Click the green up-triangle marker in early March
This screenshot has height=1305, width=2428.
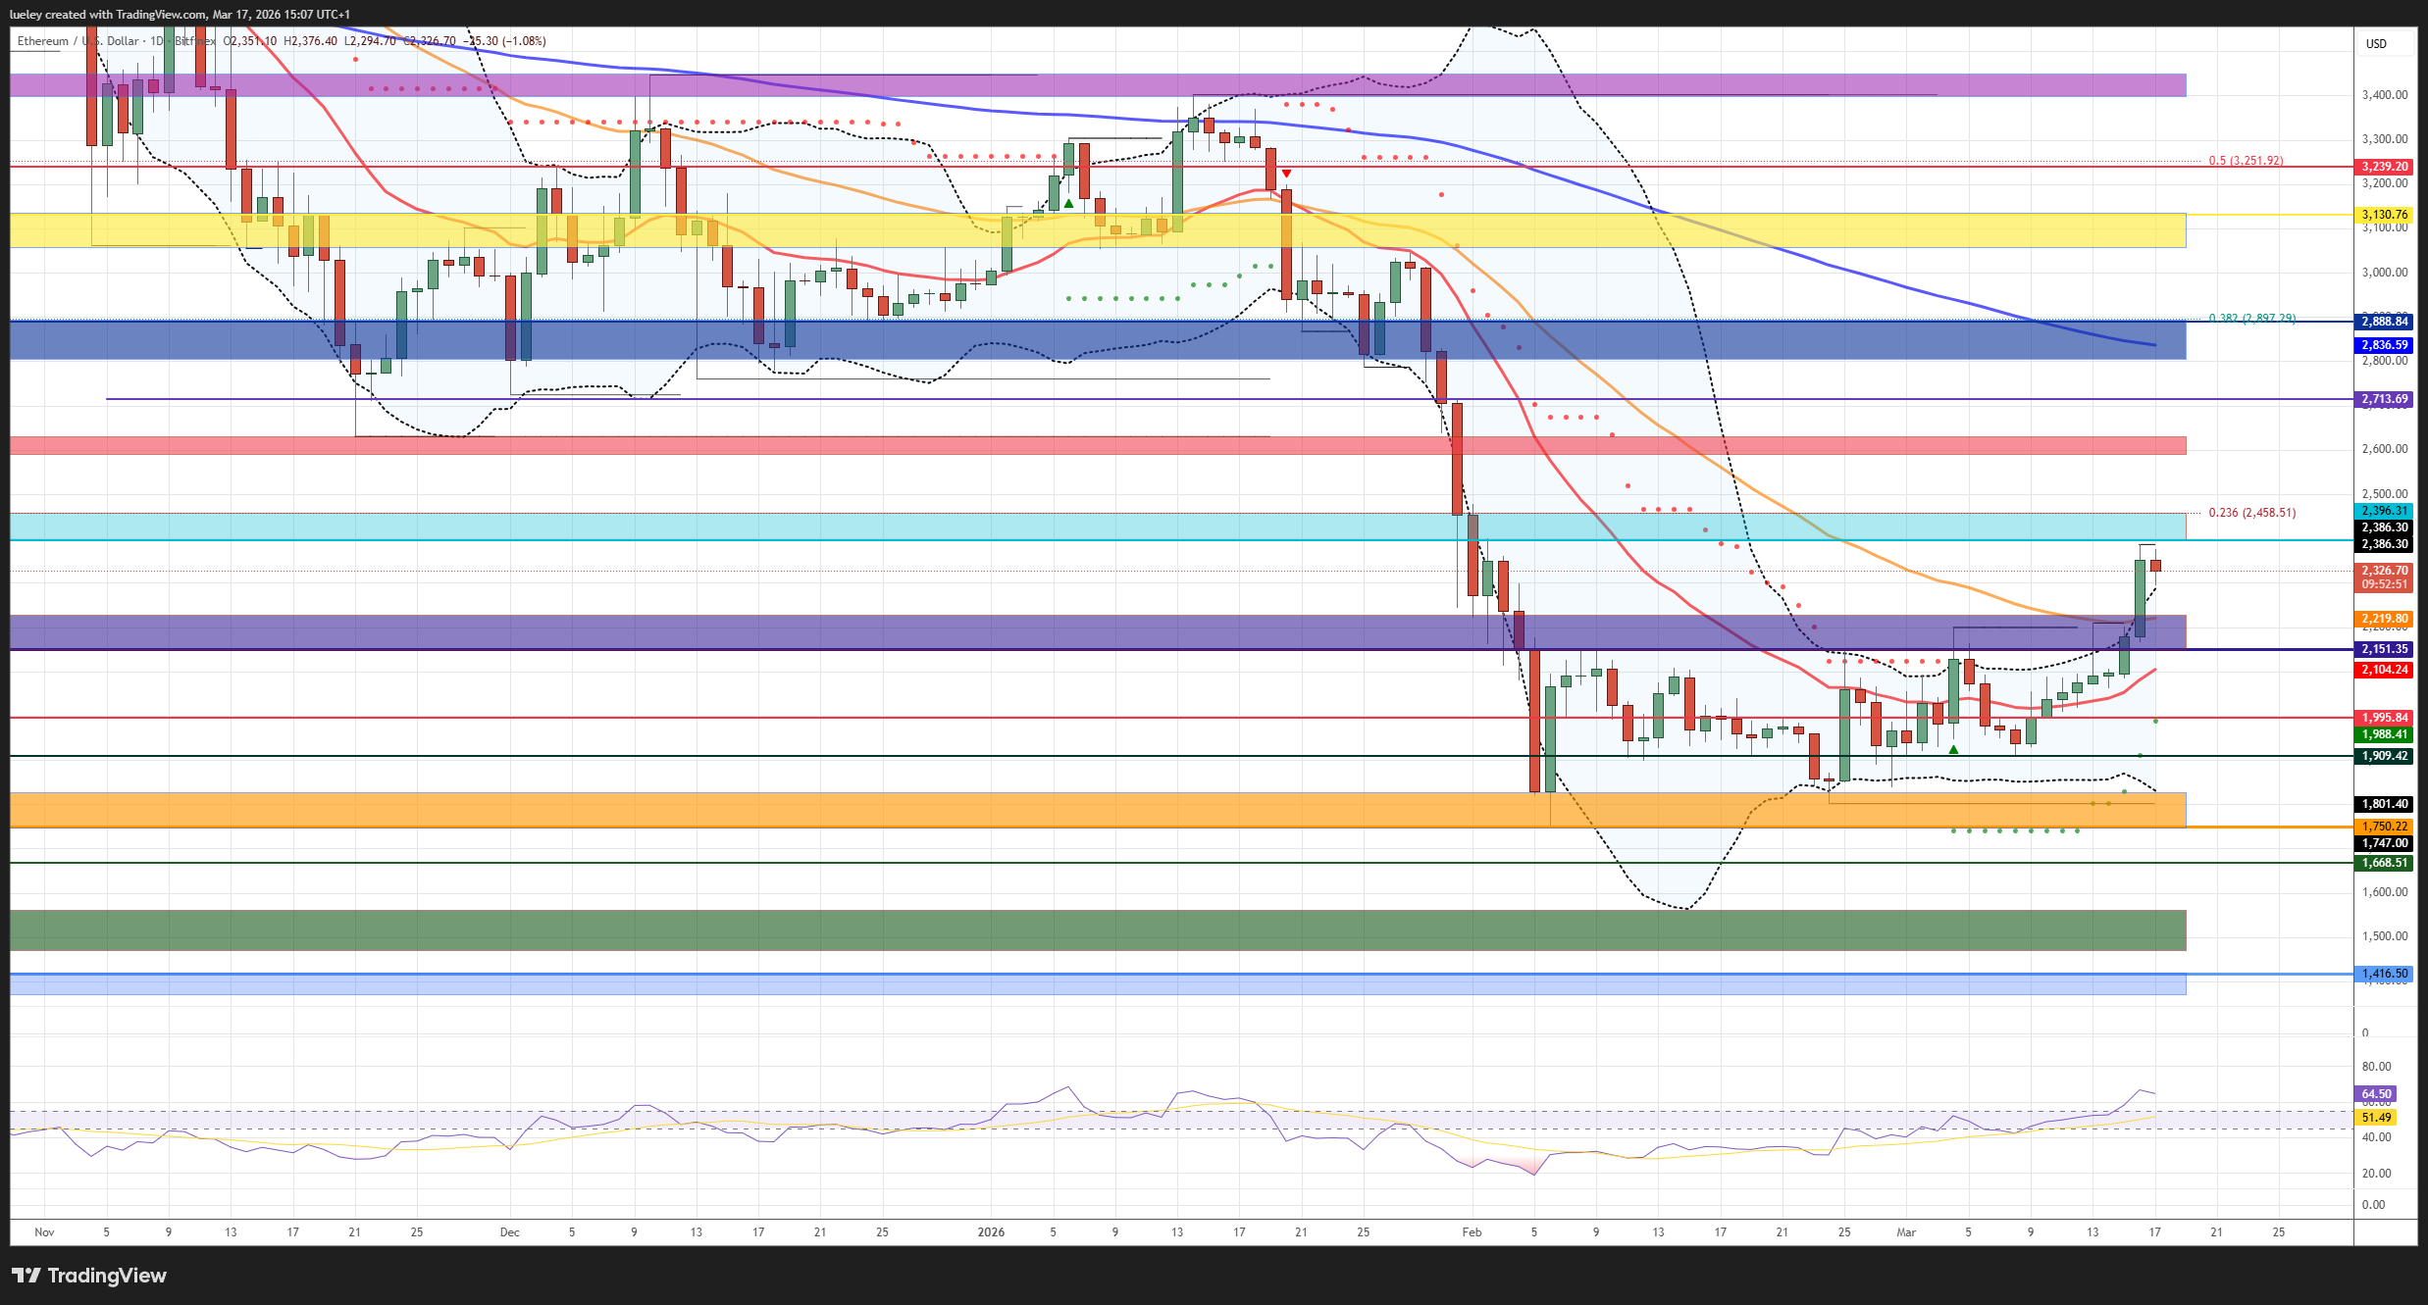[x=1953, y=750]
